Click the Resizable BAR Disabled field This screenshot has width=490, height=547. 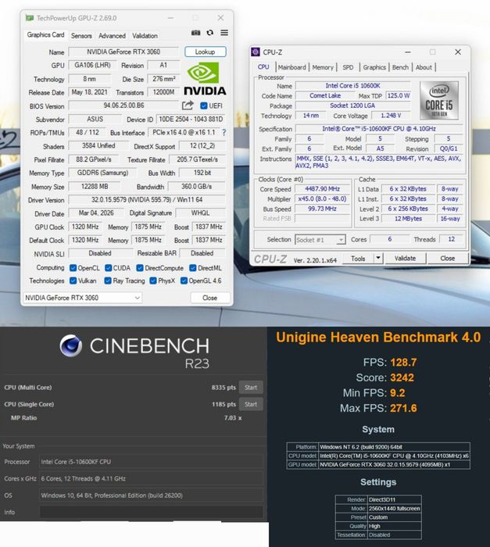click(x=202, y=253)
